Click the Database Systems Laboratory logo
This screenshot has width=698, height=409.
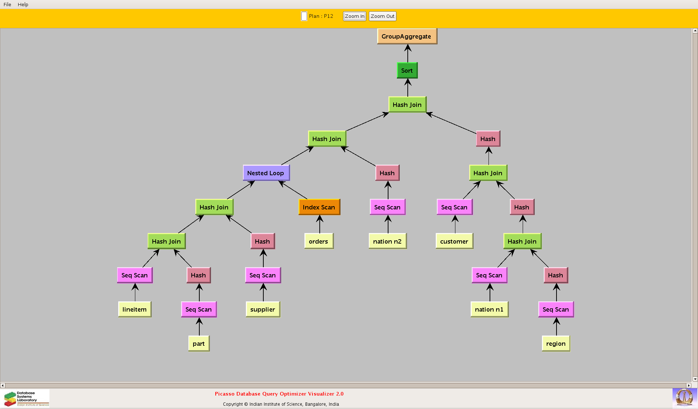pyautogui.click(x=26, y=398)
